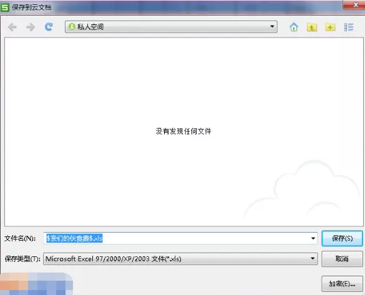Viewport: 365px width, 295px height.
Task: Change the file list view mode
Action: [x=349, y=27]
